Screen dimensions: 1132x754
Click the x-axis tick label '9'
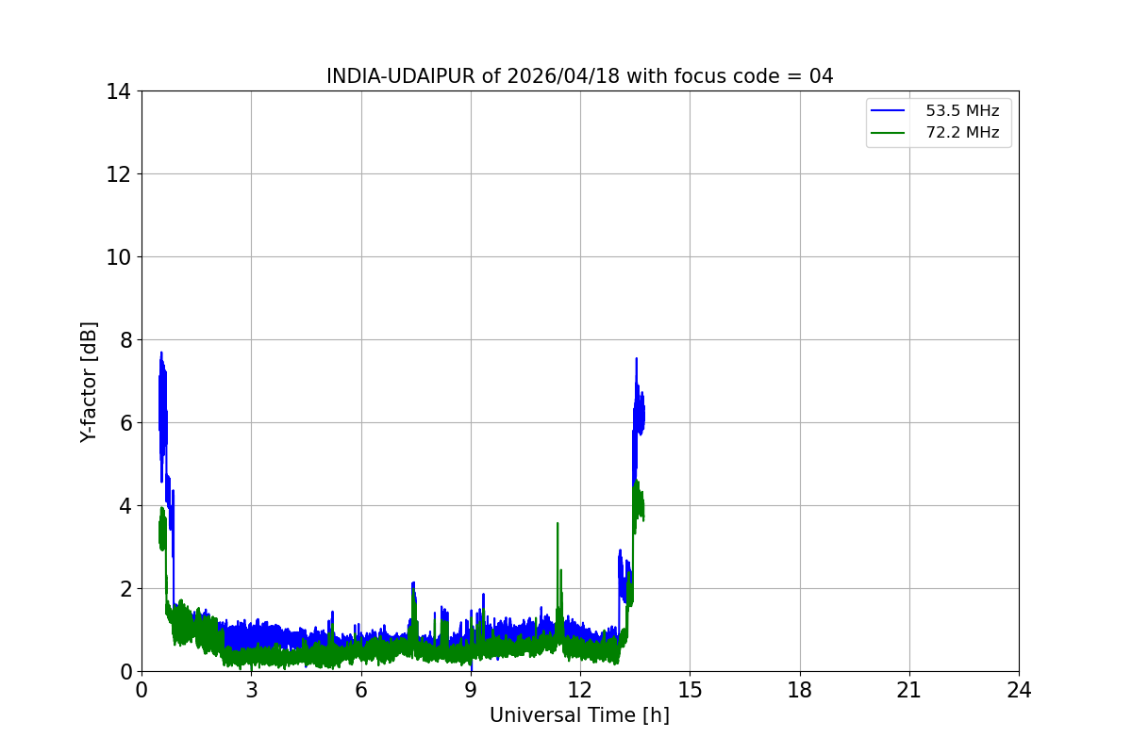[x=471, y=690]
